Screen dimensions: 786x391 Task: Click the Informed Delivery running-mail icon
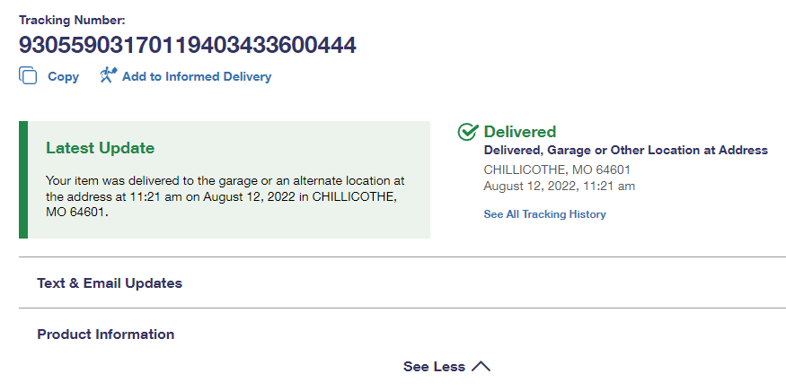(109, 75)
